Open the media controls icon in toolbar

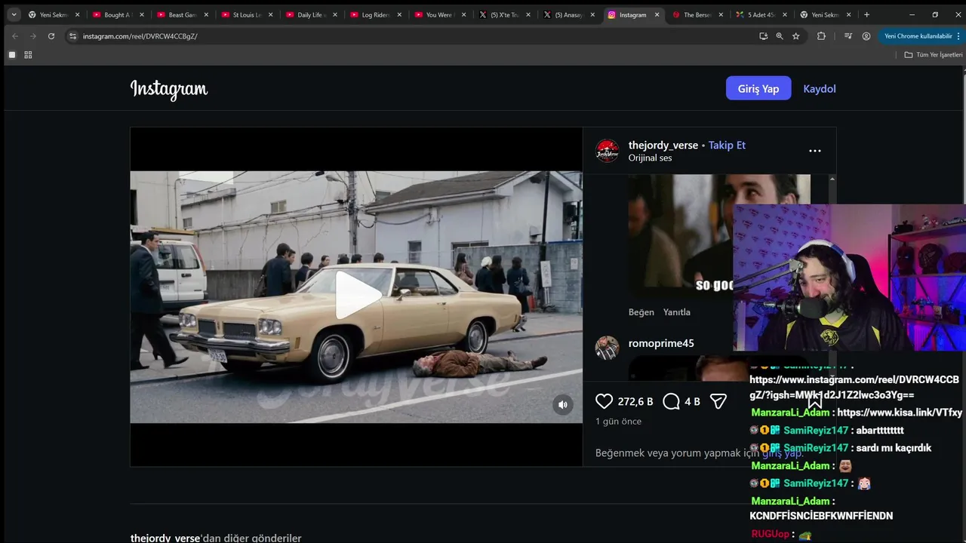tap(848, 36)
